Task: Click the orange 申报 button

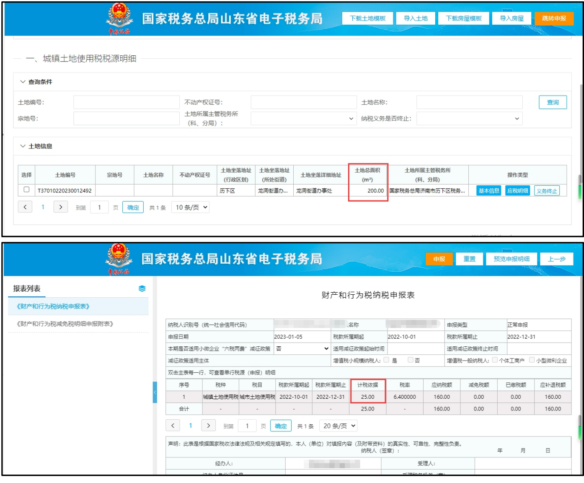Action: 439,259
